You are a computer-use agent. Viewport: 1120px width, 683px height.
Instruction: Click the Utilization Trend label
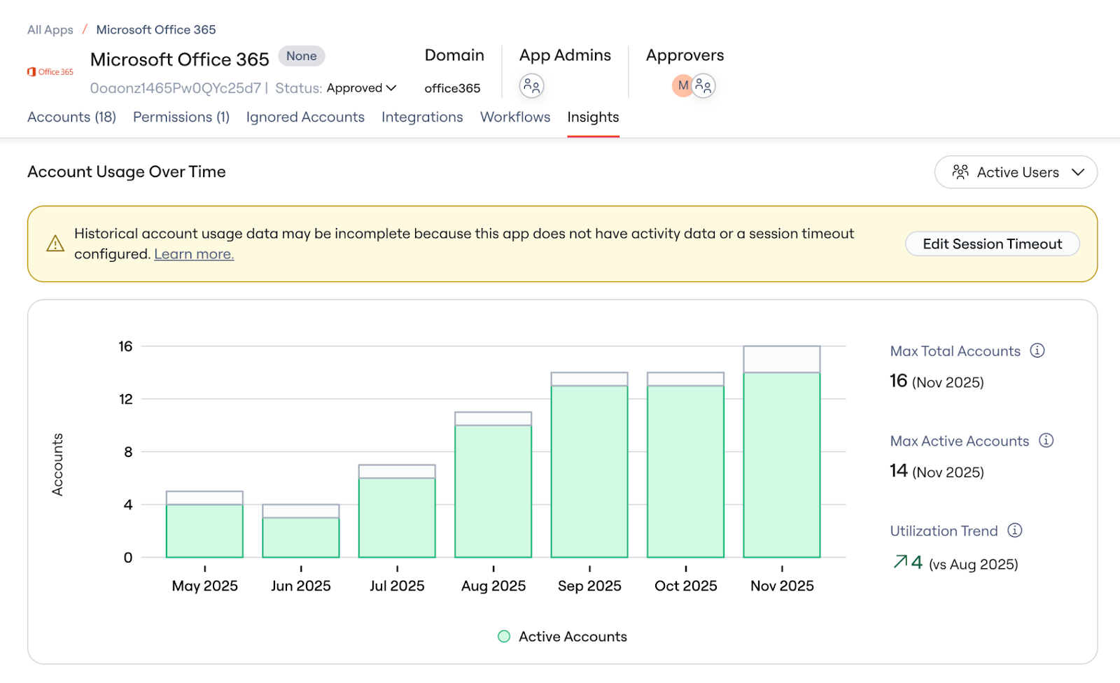(944, 531)
